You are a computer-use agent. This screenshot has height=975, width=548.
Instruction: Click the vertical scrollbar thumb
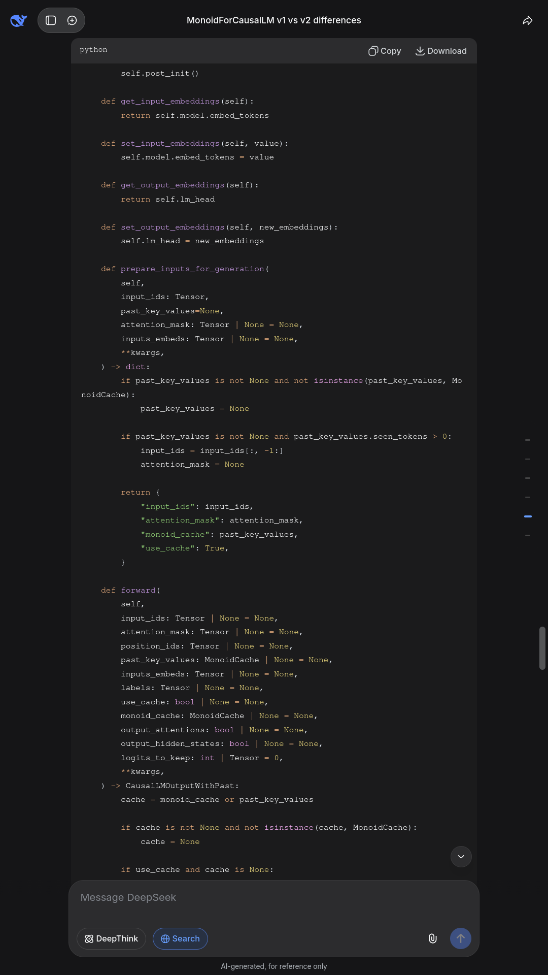click(542, 648)
